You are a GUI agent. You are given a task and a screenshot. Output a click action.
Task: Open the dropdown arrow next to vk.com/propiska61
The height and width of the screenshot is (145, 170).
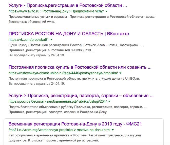coord(51,40)
